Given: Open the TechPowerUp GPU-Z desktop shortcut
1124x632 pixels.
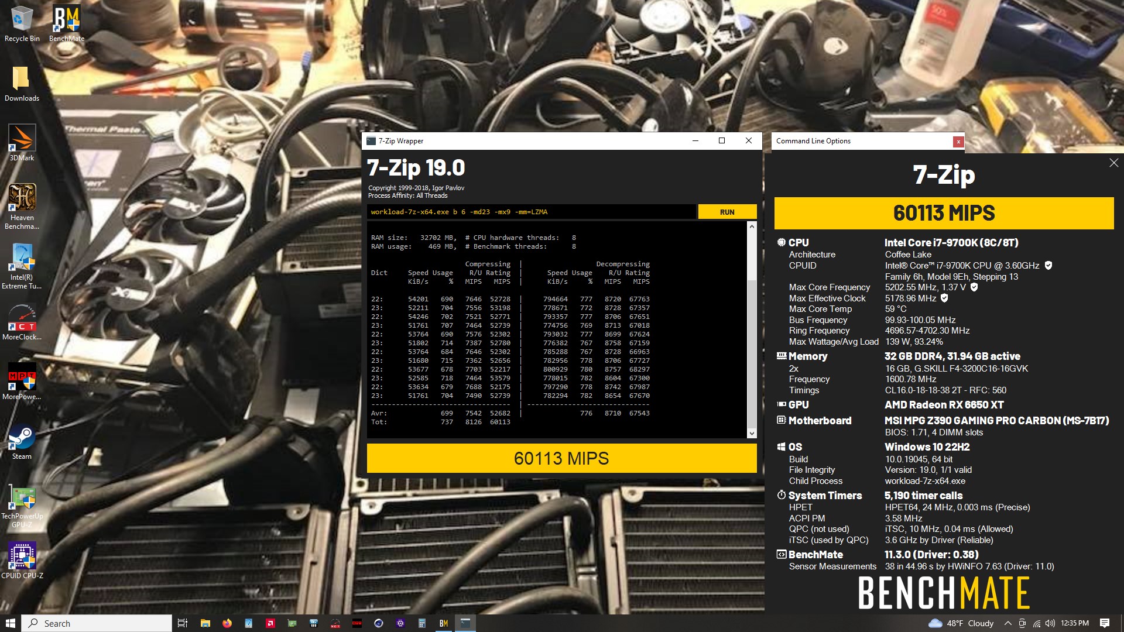Looking at the screenshot, I should coord(22,506).
